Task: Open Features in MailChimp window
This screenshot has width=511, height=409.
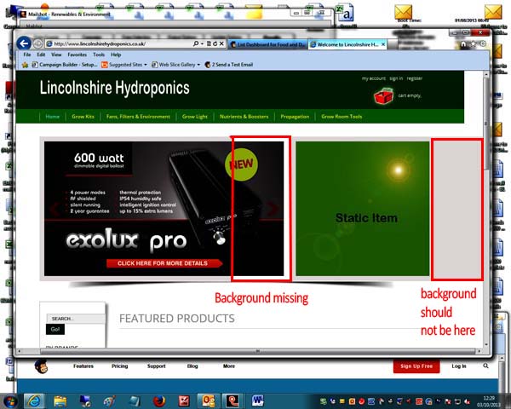Action: pos(83,366)
